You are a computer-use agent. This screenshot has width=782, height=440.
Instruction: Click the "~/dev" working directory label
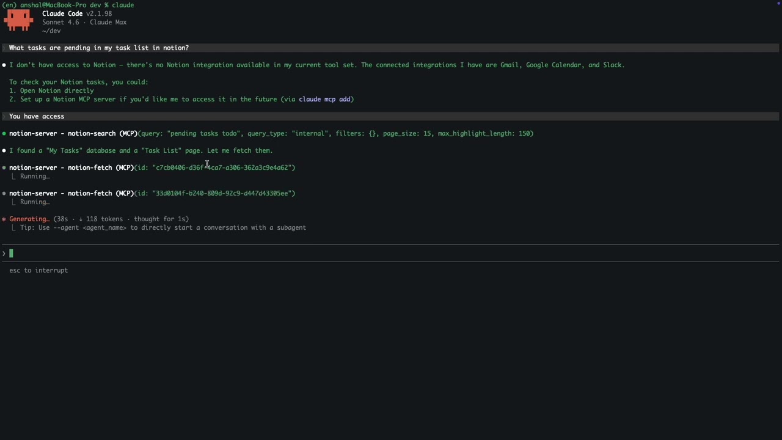[51, 31]
